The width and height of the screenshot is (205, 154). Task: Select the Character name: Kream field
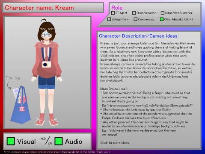tap(53, 8)
